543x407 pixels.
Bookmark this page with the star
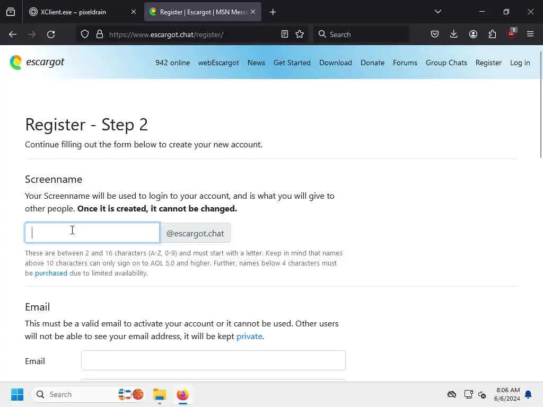[300, 34]
